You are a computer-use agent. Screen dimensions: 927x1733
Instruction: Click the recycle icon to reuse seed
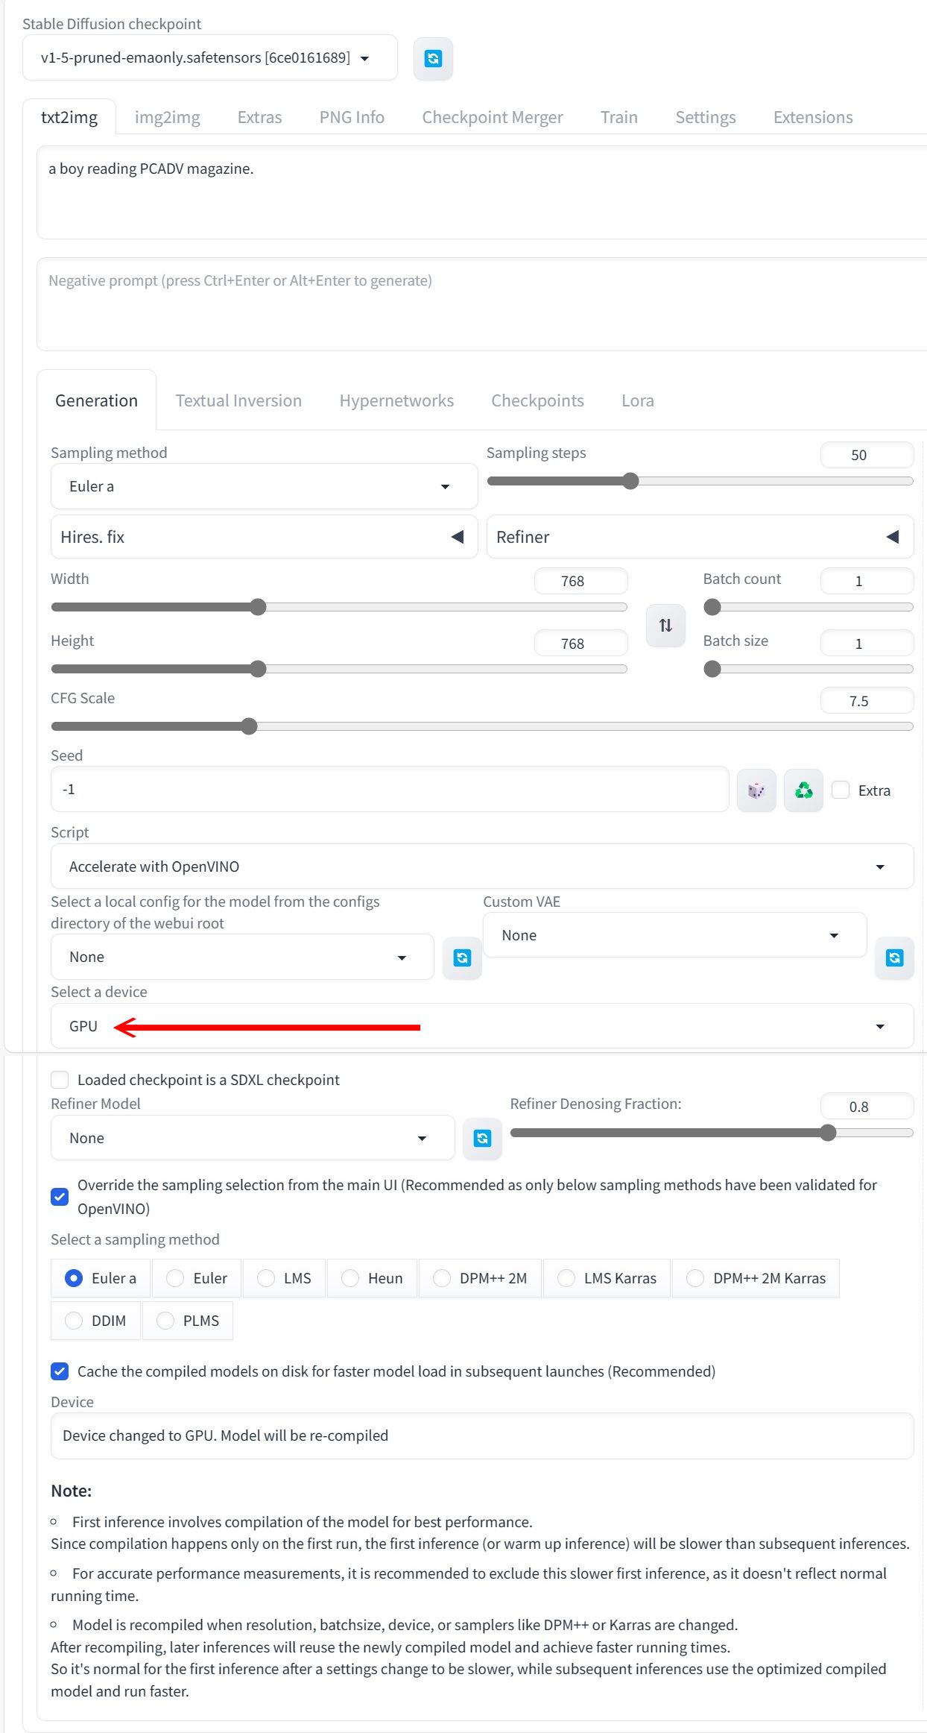coord(803,790)
